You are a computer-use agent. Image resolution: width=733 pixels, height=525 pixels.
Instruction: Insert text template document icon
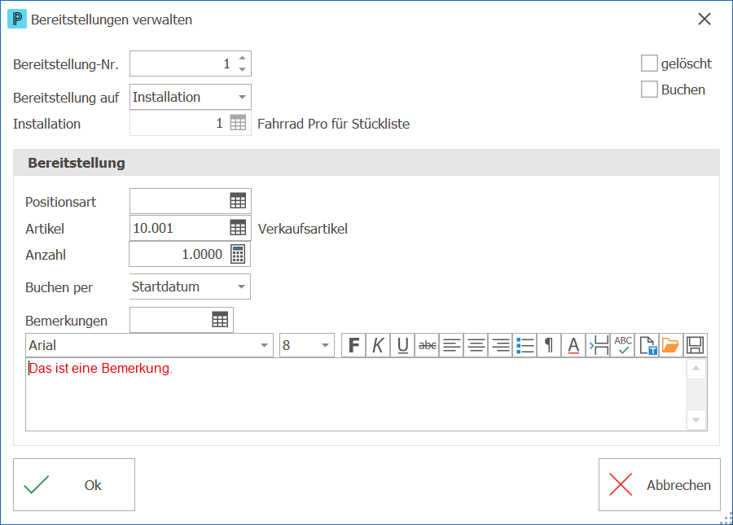click(x=647, y=346)
